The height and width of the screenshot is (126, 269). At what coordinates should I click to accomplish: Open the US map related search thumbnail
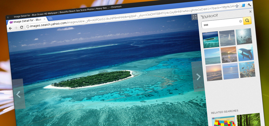(x=224, y=121)
